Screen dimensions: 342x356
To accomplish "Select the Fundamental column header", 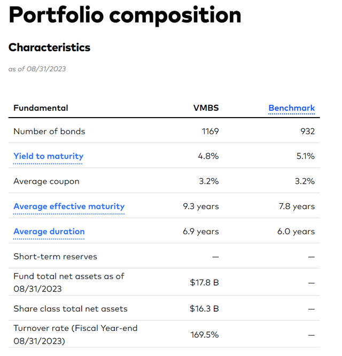I will [41, 108].
